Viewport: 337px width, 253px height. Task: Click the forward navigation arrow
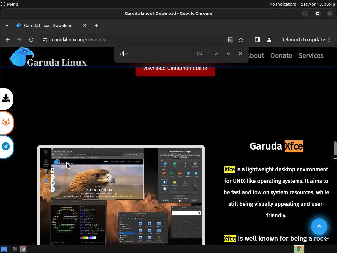19,40
